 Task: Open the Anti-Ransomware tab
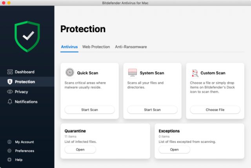click(131, 47)
